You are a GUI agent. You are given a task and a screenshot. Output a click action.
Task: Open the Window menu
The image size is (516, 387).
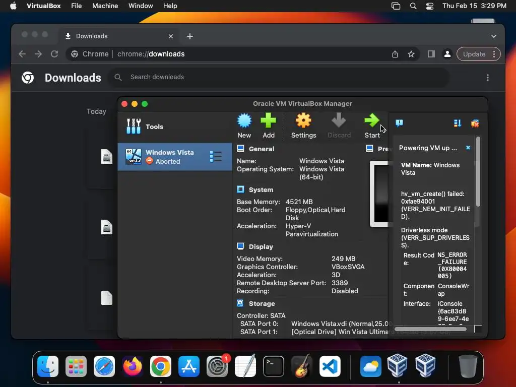point(141,6)
